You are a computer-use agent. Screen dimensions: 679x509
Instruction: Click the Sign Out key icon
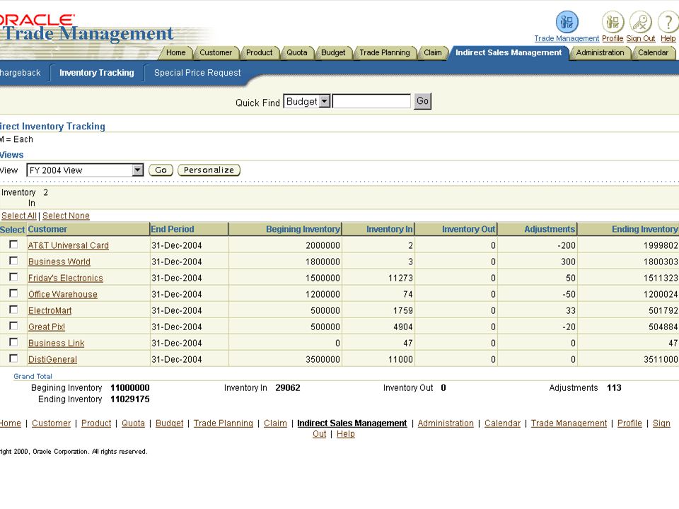tap(641, 22)
